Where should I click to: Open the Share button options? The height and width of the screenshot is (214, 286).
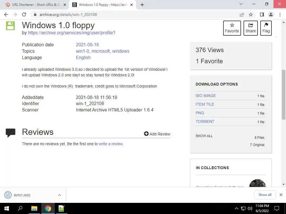pyautogui.click(x=251, y=28)
